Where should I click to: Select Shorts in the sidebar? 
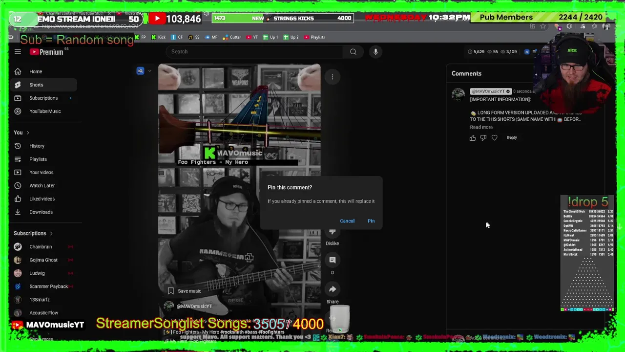click(x=45, y=85)
